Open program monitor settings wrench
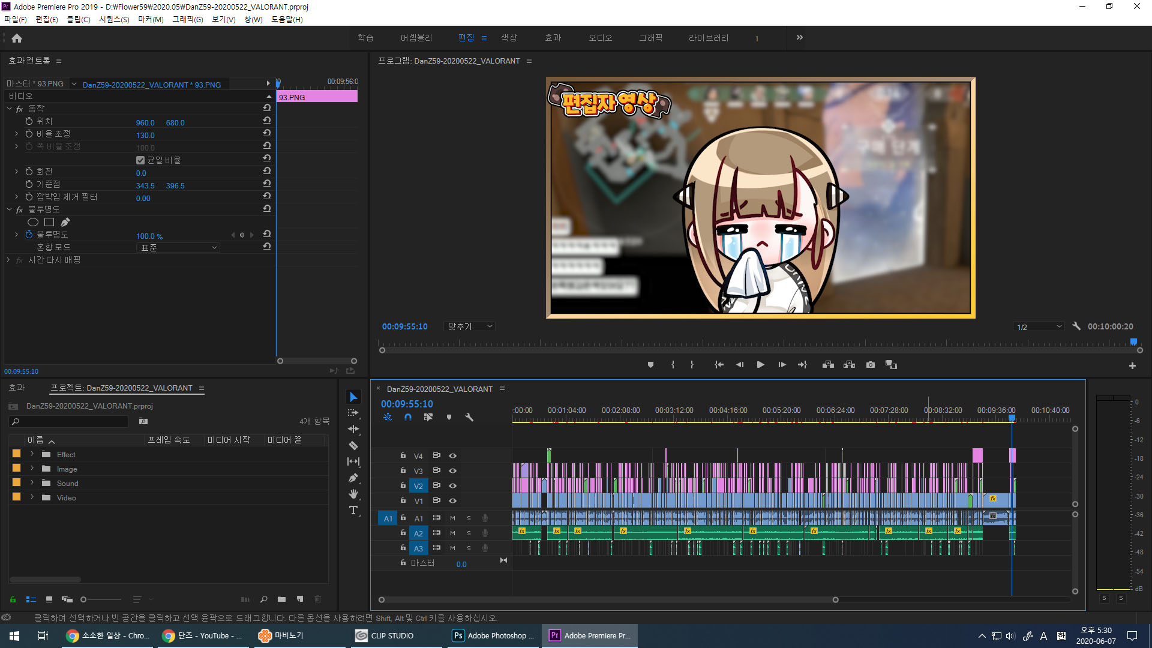 (1076, 326)
